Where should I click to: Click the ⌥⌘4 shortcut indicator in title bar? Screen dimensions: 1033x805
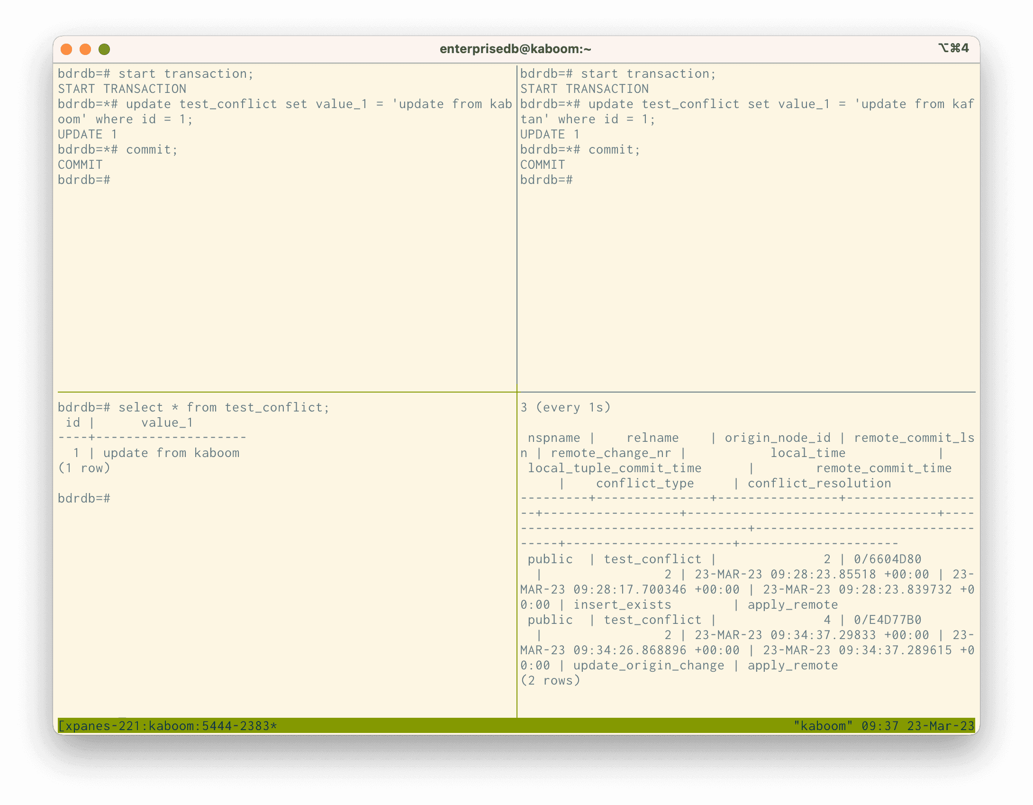[x=953, y=48]
